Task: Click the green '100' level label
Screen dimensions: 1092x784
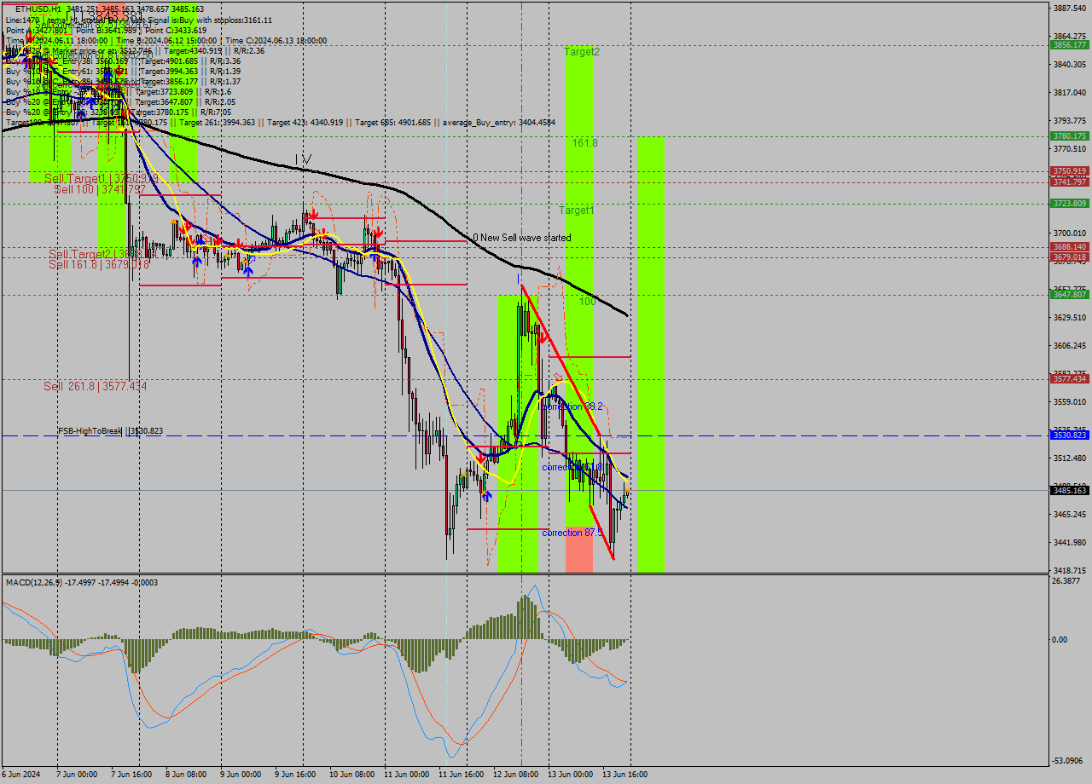Action: click(587, 302)
